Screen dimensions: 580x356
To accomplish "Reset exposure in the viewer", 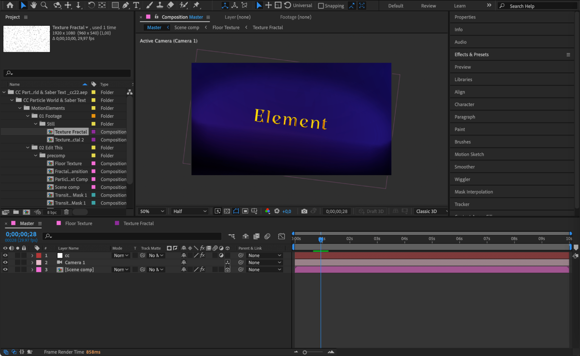I will point(277,211).
